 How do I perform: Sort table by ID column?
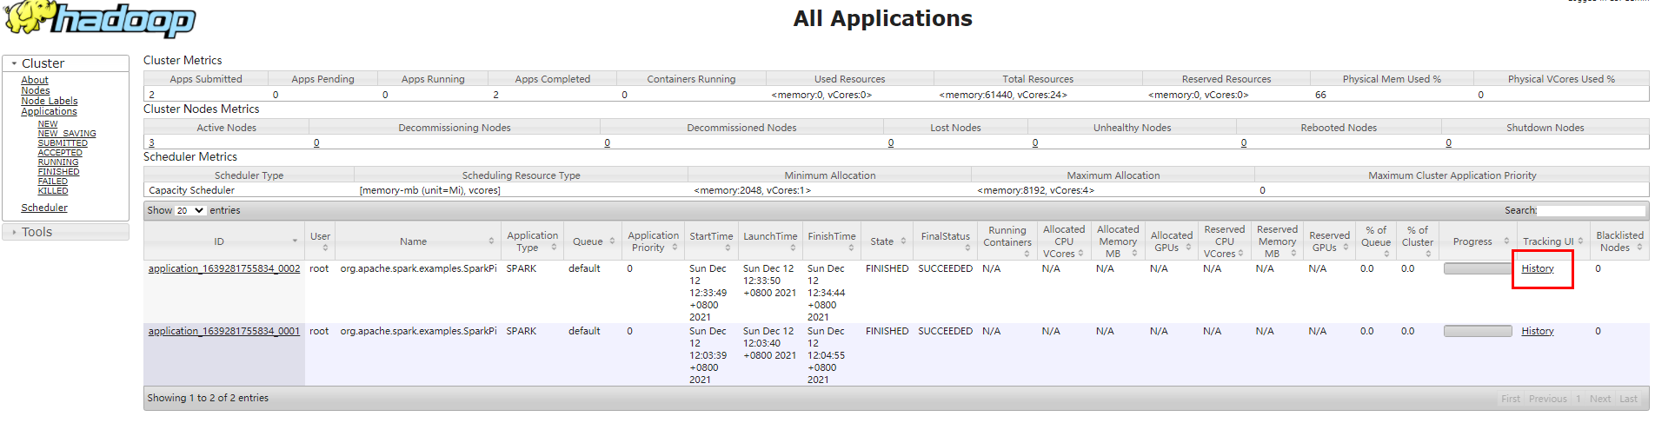click(224, 241)
